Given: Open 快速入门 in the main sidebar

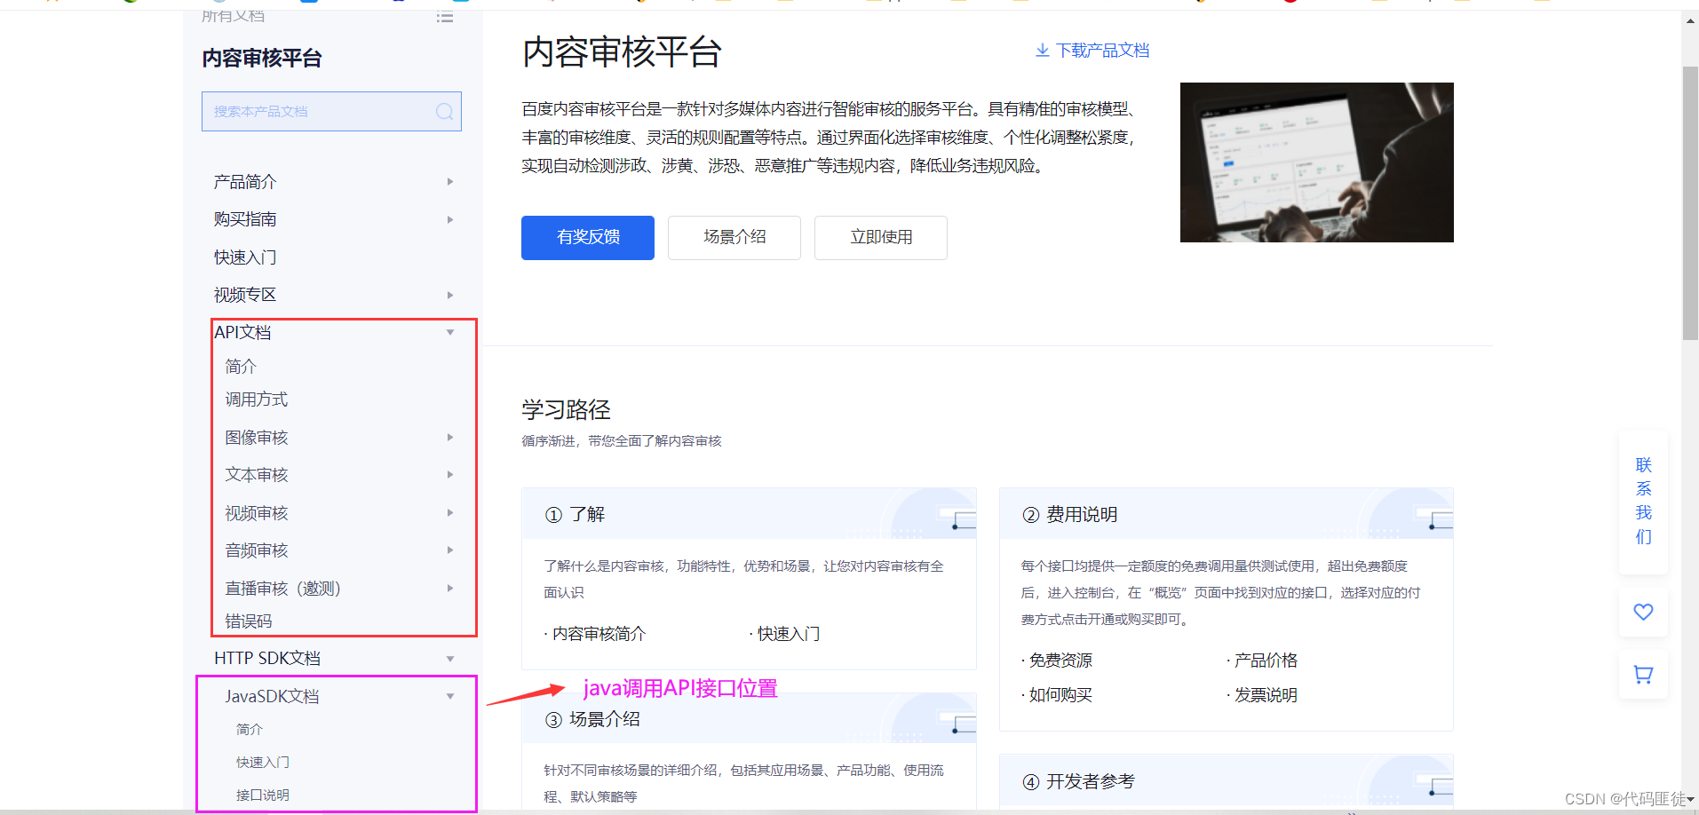Looking at the screenshot, I should point(245,257).
